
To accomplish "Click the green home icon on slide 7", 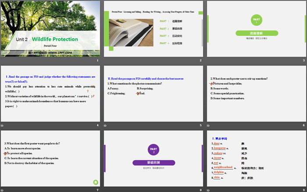I will click(x=96, y=182).
